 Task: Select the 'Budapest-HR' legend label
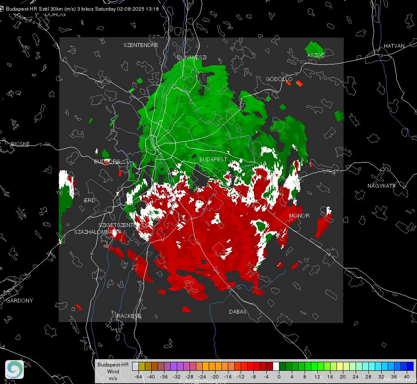(x=113, y=364)
